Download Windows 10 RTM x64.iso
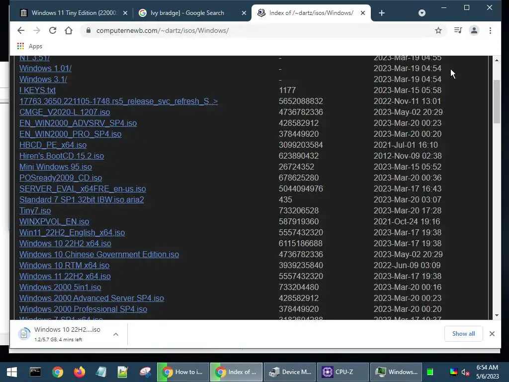The width and height of the screenshot is (509, 382). [x=64, y=266]
